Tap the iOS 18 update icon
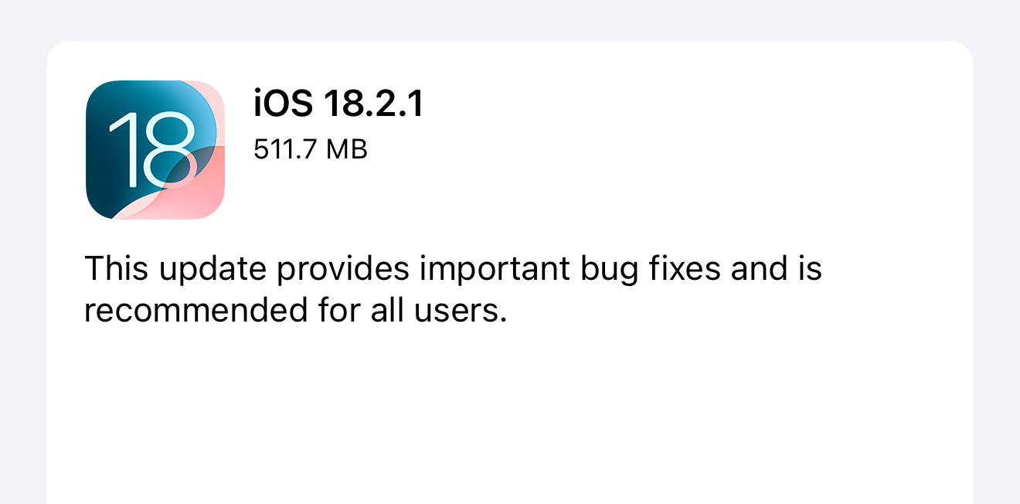 pos(155,150)
